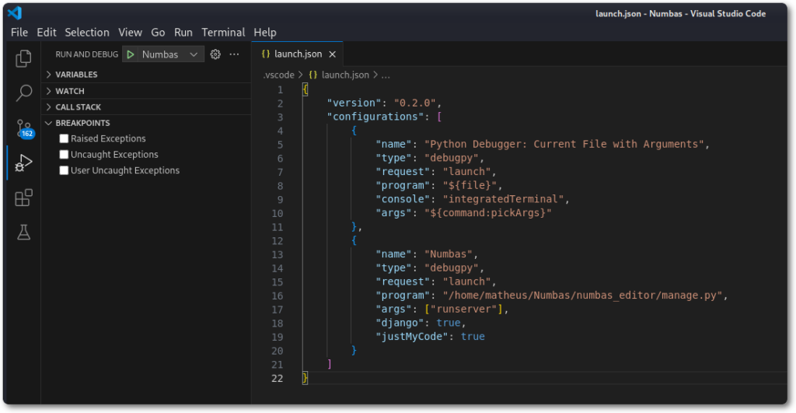Open the Testing flask icon
Screen dimensions: 796x413
(24, 232)
